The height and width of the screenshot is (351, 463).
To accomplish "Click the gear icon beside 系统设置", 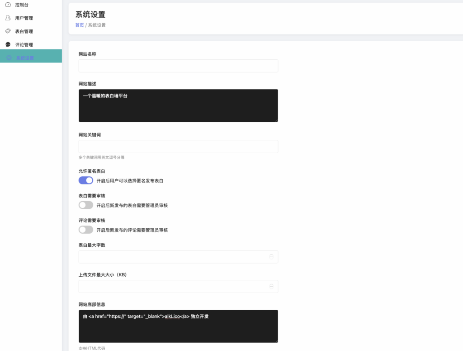I will point(8,56).
